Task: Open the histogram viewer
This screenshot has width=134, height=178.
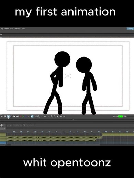Action: click(35, 116)
